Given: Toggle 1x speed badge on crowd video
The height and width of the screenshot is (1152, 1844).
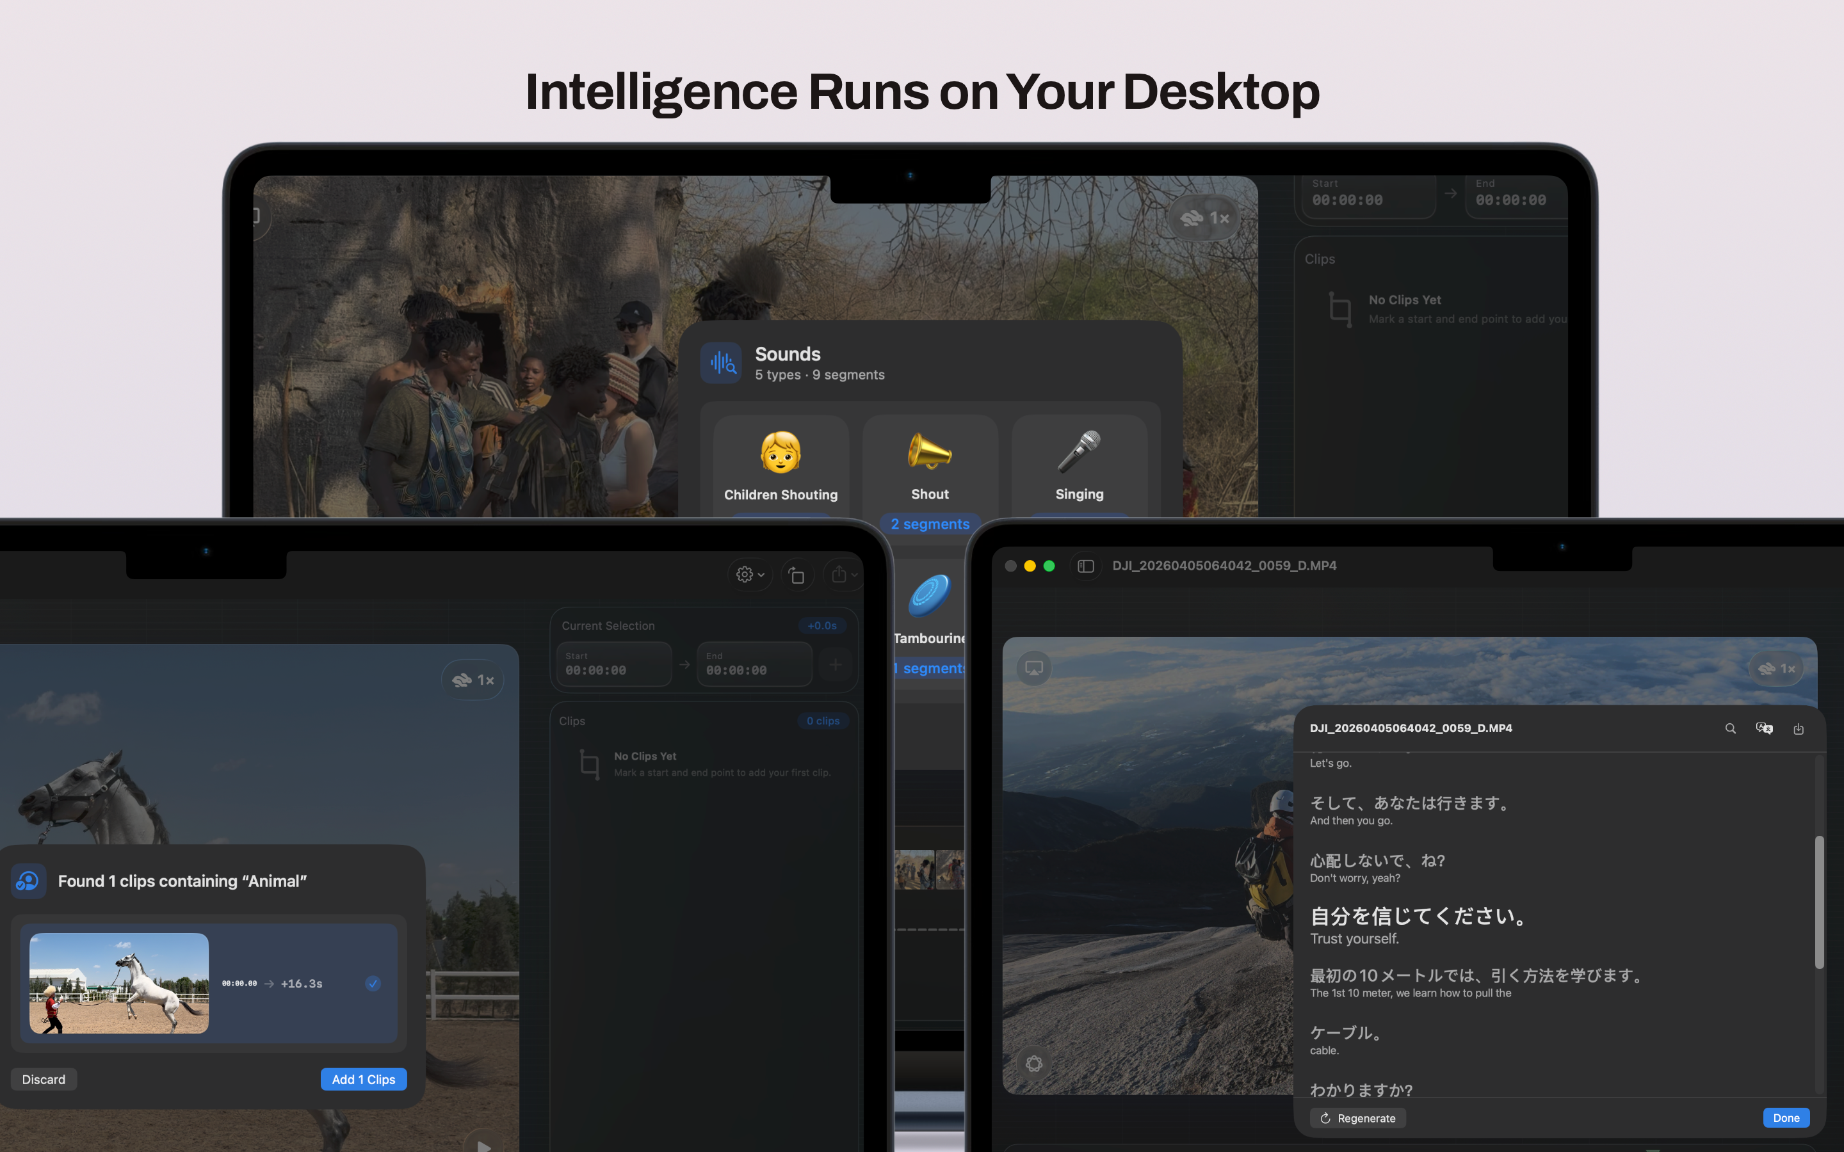Looking at the screenshot, I should pyautogui.click(x=1205, y=218).
